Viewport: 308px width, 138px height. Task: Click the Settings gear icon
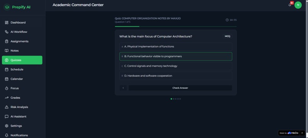click(6, 126)
